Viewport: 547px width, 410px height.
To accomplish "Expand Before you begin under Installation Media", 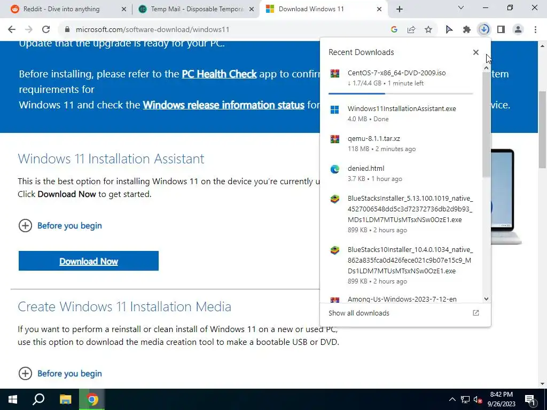I will click(x=60, y=373).
